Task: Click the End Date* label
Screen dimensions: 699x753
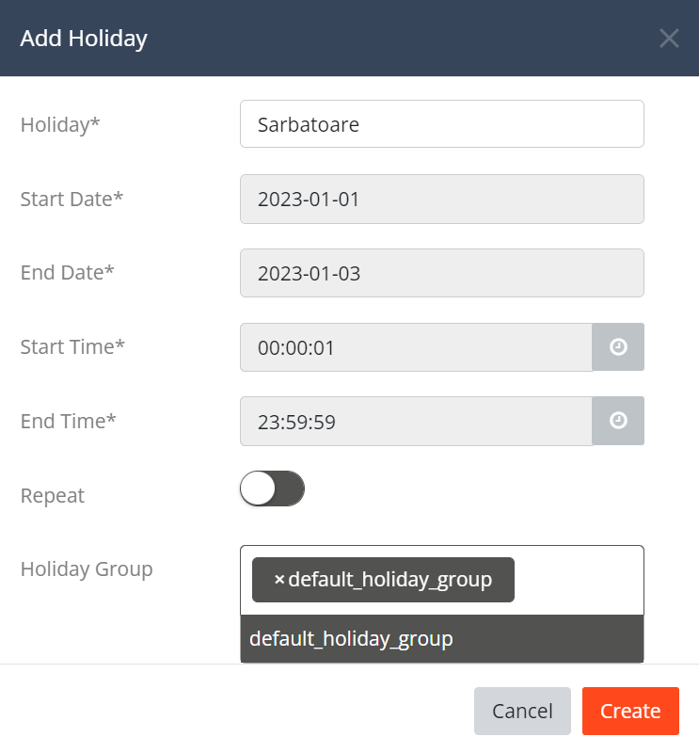Action: click(67, 272)
